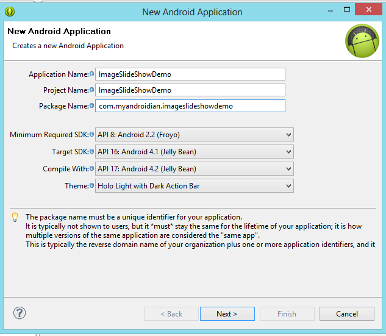Click the info icon beside Minimum Required SDK
The height and width of the screenshot is (336, 386).
(x=92, y=134)
